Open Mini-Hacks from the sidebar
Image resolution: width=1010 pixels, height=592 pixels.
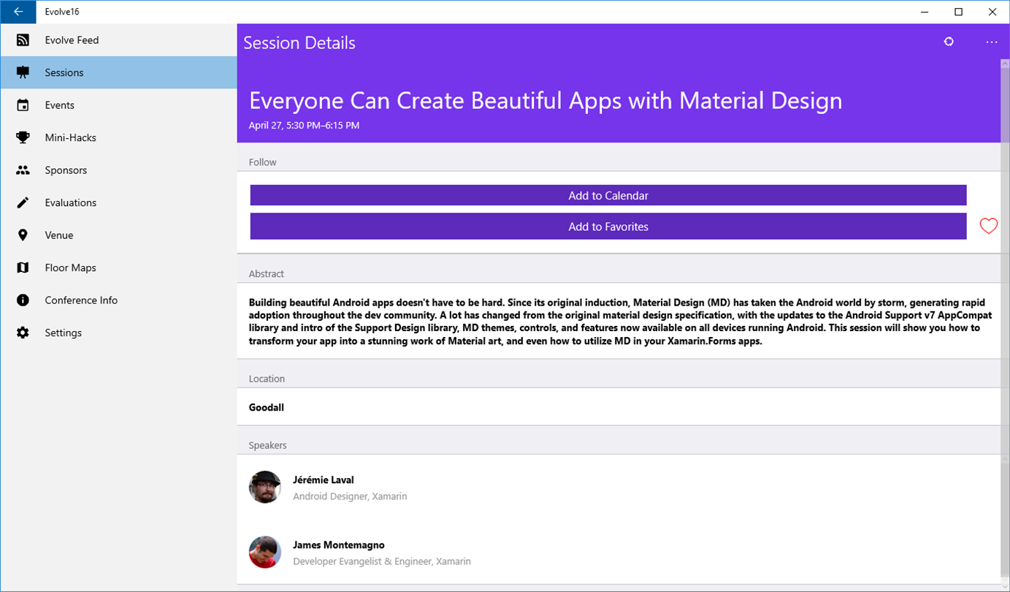[119, 137]
